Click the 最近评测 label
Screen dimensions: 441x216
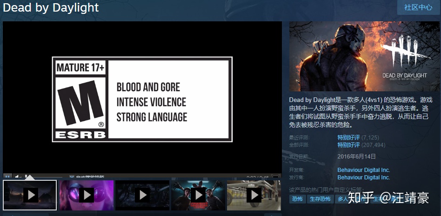(299, 138)
